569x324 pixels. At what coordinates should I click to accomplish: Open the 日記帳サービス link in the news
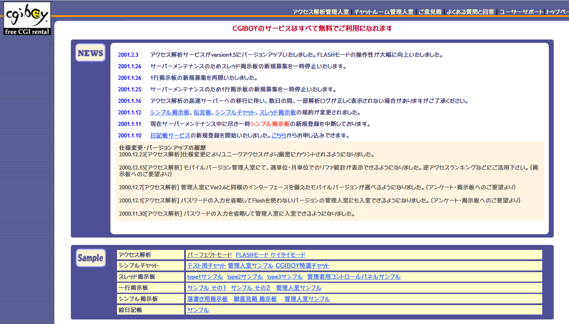coord(170,135)
